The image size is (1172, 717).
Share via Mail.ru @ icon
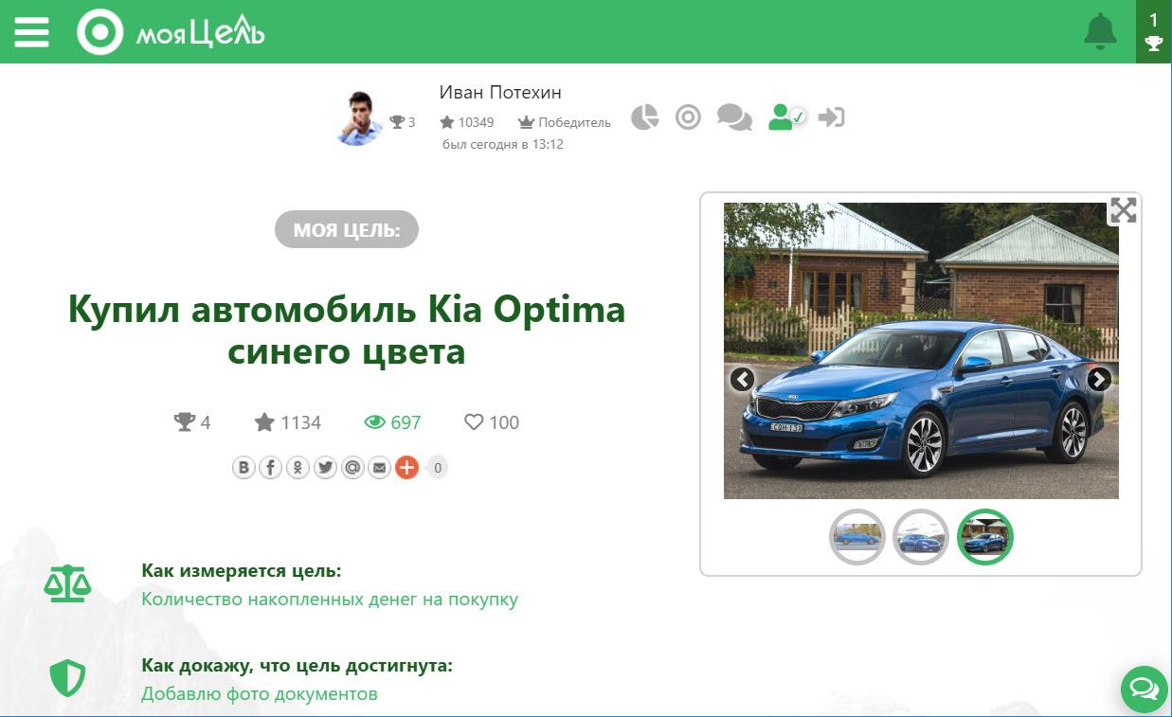[352, 467]
